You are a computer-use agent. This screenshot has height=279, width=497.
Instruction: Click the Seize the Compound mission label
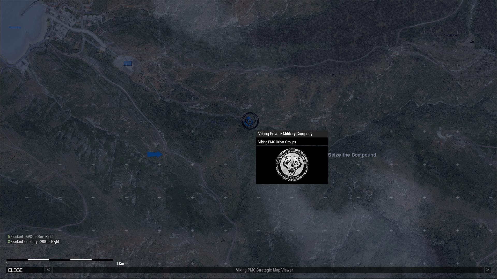352,155
